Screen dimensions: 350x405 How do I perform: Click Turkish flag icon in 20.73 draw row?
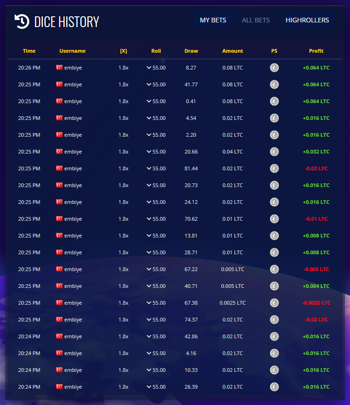coord(59,185)
